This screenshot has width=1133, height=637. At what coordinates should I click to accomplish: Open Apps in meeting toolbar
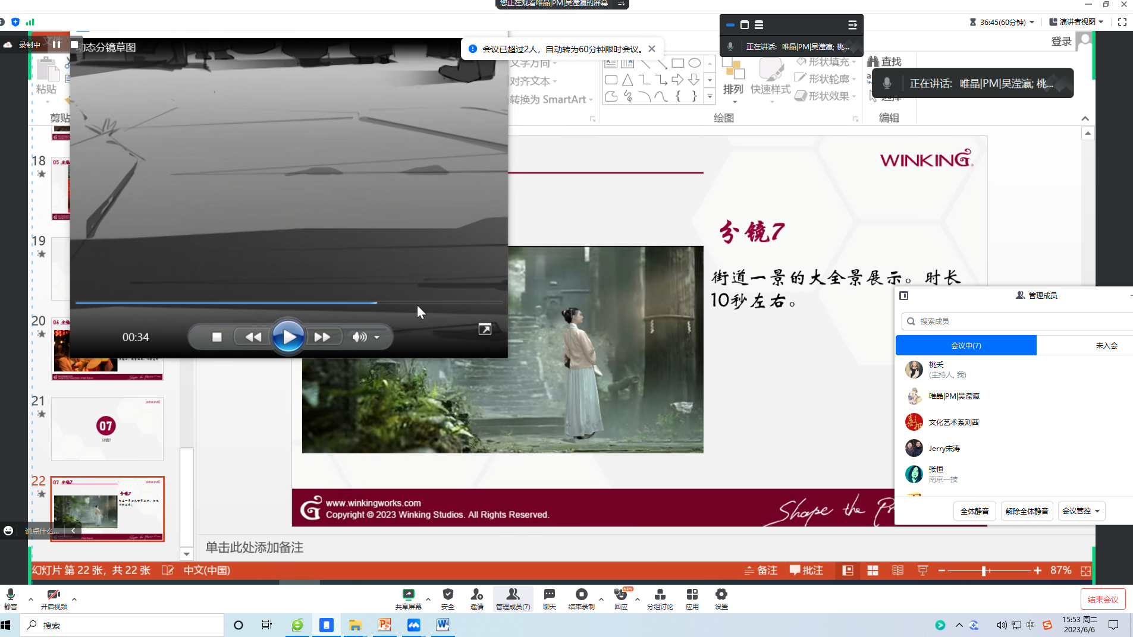point(692,598)
